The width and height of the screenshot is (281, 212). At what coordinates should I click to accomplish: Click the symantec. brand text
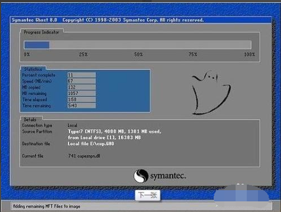tap(168, 176)
